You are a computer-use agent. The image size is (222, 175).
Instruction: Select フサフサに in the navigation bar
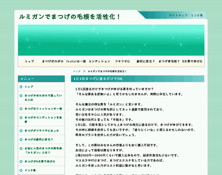(122, 61)
